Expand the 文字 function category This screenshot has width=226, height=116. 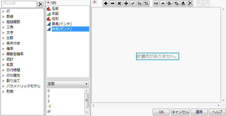(x=4, y=33)
